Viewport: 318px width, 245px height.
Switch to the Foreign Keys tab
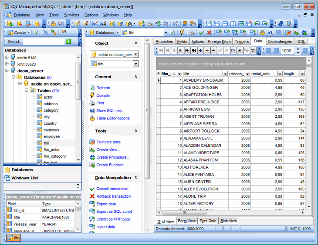219,42
